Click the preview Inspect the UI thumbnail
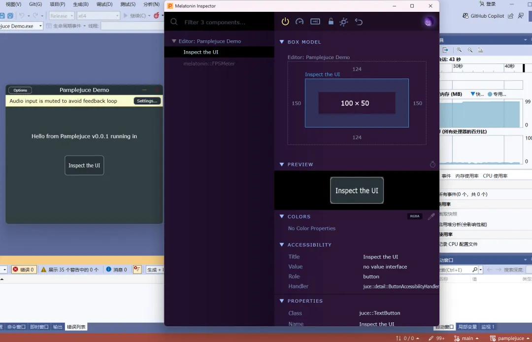Image resolution: width=532 pixels, height=342 pixels. (x=357, y=190)
